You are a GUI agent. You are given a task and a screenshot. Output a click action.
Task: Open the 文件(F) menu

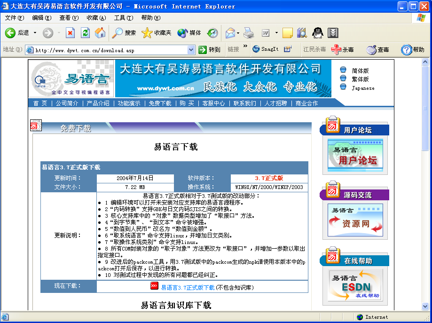coord(15,18)
